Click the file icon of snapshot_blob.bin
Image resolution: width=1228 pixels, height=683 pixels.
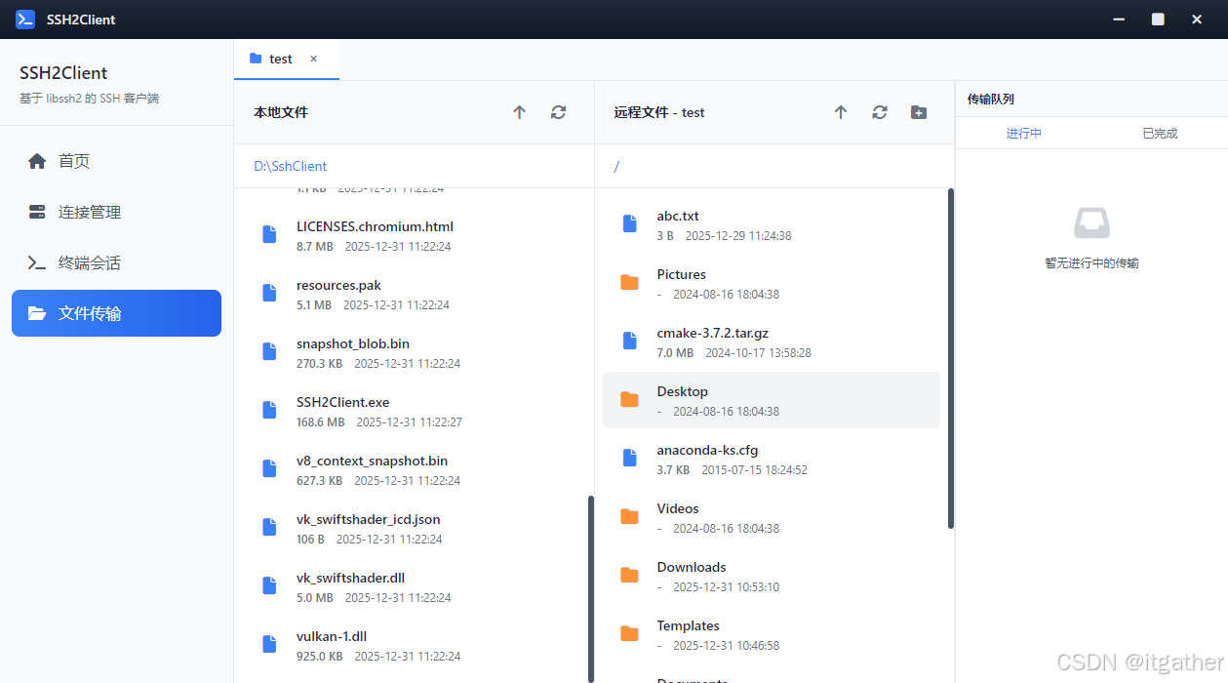[269, 351]
